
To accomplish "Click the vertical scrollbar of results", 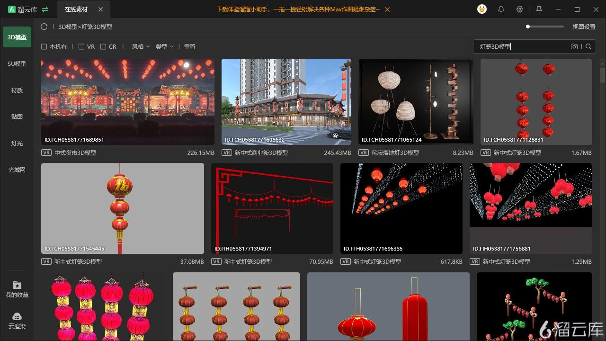I will pyautogui.click(x=603, y=76).
